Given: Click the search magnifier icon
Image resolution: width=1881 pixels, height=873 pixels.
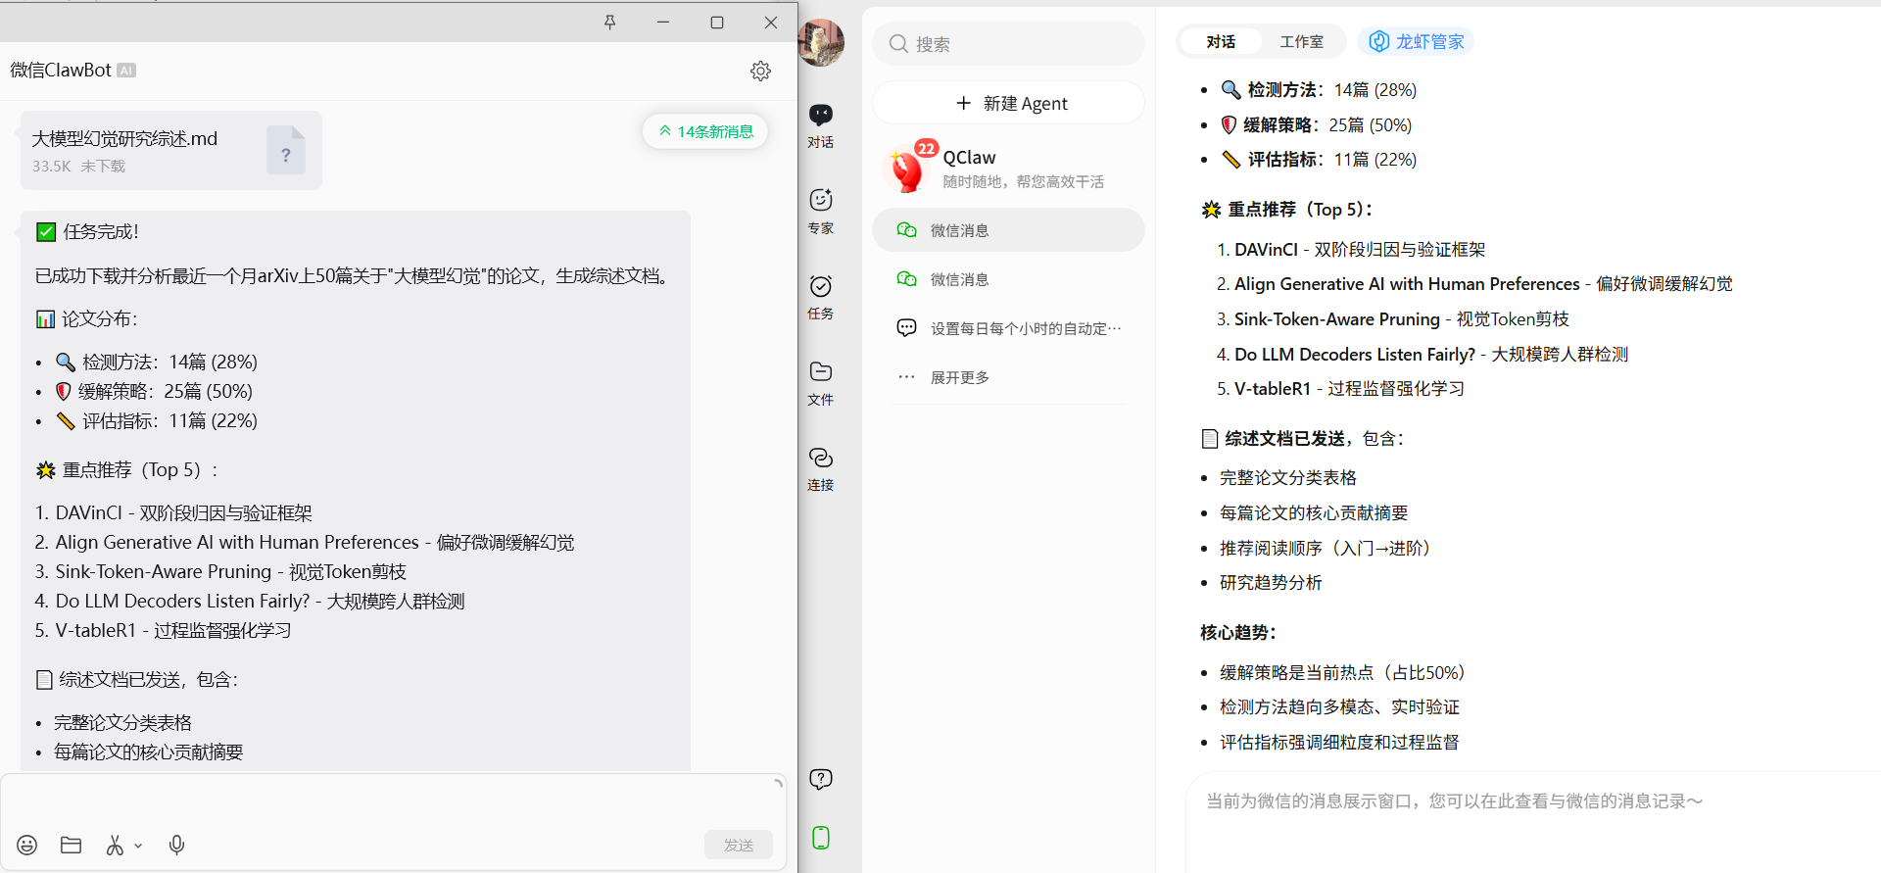Looking at the screenshot, I should point(898,44).
